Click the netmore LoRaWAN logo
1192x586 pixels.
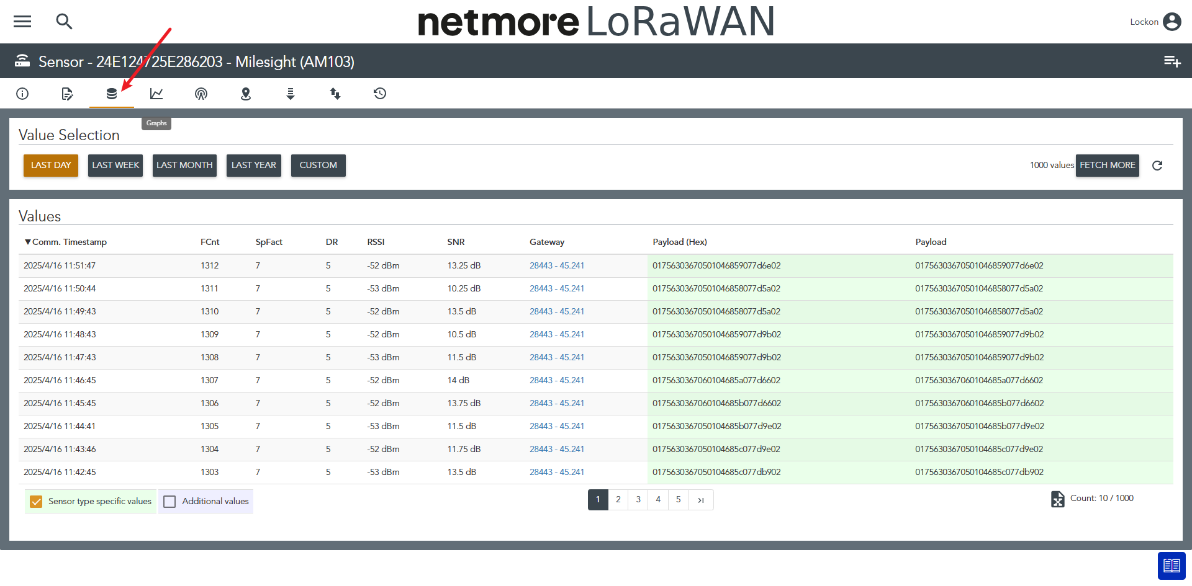[596, 22]
